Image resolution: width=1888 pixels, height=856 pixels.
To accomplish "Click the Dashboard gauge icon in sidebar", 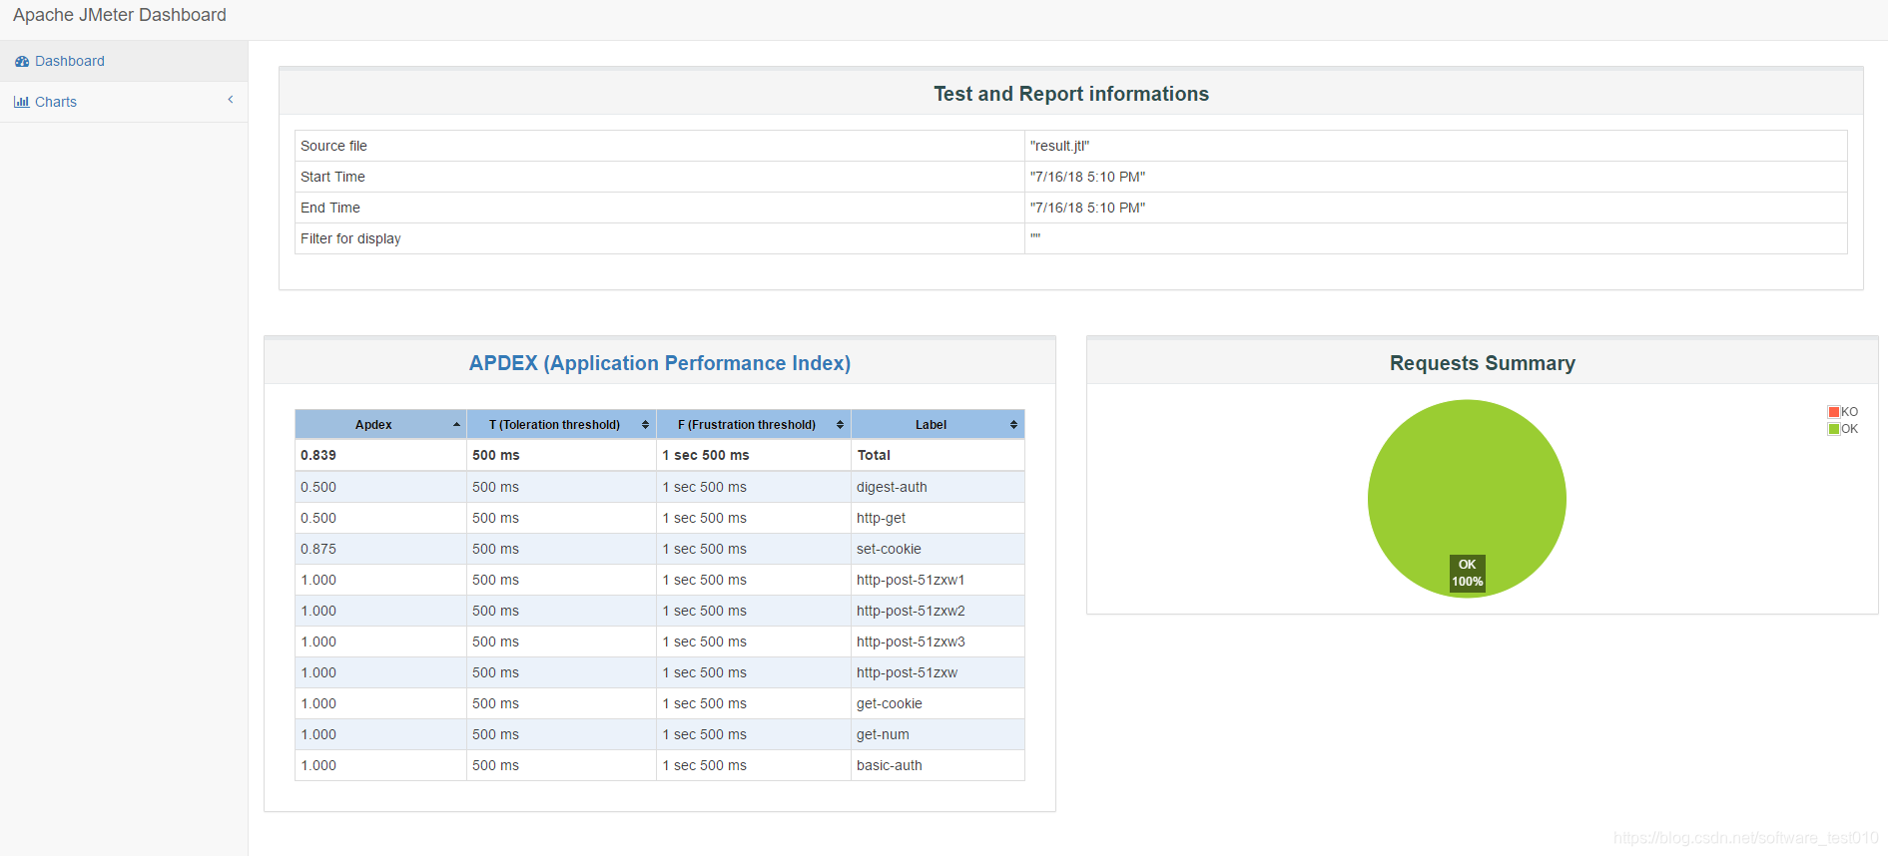I will pyautogui.click(x=22, y=62).
